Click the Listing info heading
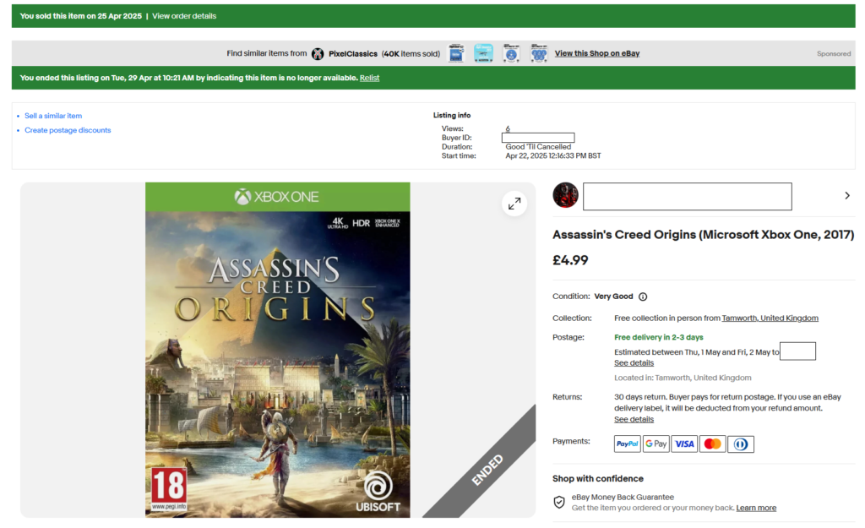This screenshot has height=528, width=865. click(452, 115)
